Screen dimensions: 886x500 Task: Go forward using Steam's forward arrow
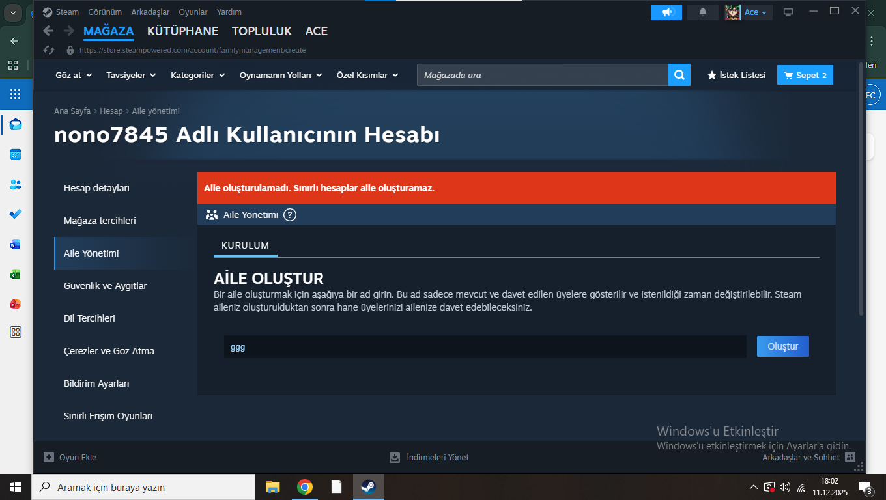[x=68, y=31]
